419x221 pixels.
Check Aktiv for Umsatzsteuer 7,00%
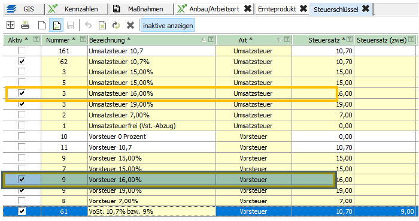(22, 114)
